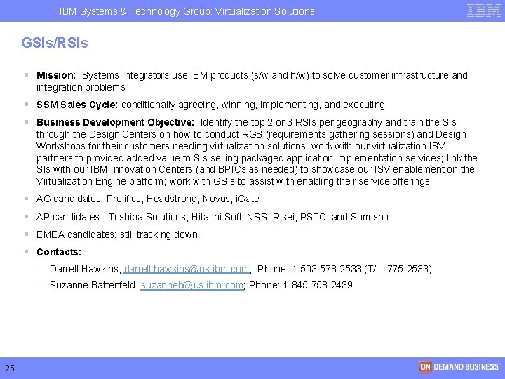
Task: Click the header text 'IBM Systems & Technology Group'
Action: click(135, 12)
